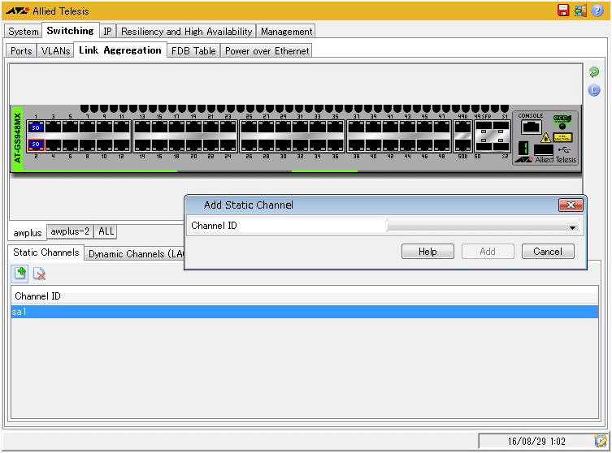Viewport: 612px width, 453px height.
Task: Click the blue round icon below refresh
Action: (594, 90)
